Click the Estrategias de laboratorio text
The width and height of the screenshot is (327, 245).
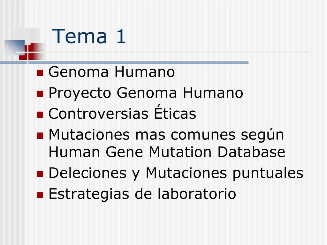tap(142, 194)
